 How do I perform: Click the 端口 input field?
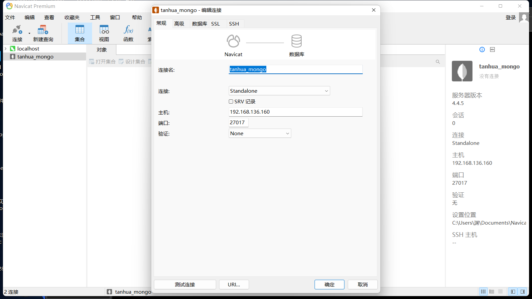(x=238, y=123)
